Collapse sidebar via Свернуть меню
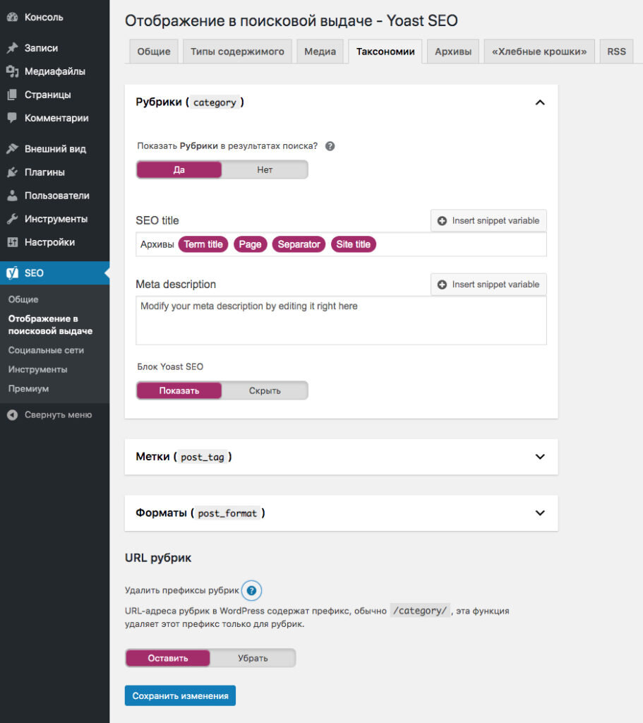The image size is (643, 723). [55, 415]
